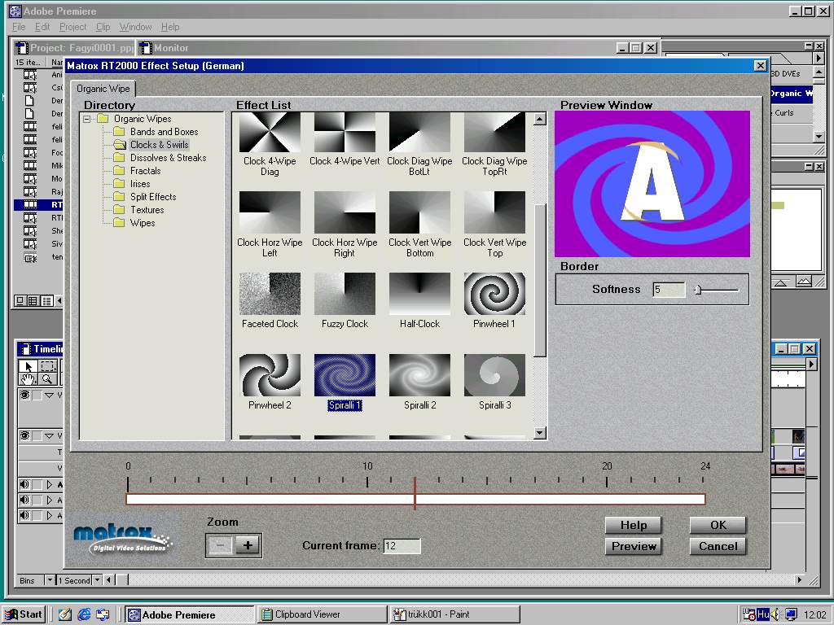The image size is (834, 625).
Task: Click the Preview button
Action: coord(634,546)
